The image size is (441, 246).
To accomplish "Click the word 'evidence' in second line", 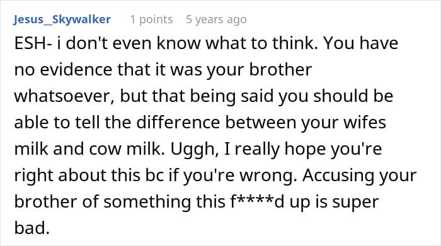I will (76, 70).
